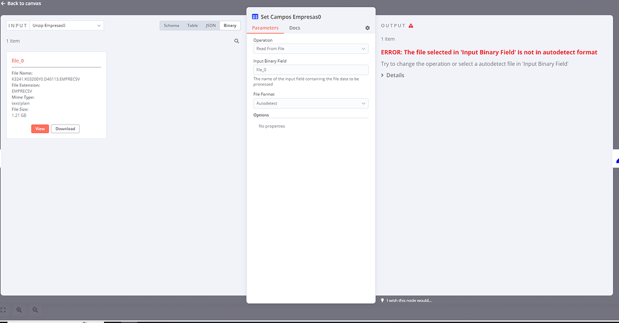Viewport: 619px width, 323px height.
Task: Click the Download button for file_0
Action: (65, 129)
